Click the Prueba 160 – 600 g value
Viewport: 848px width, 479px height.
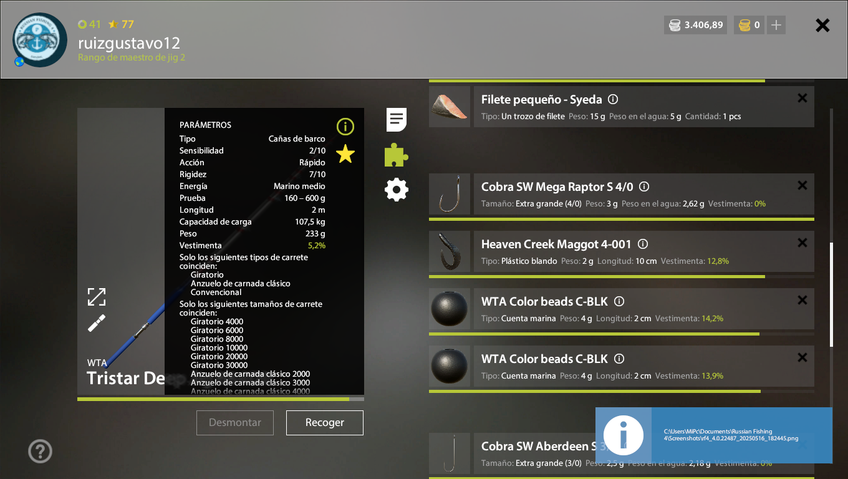pyautogui.click(x=305, y=198)
